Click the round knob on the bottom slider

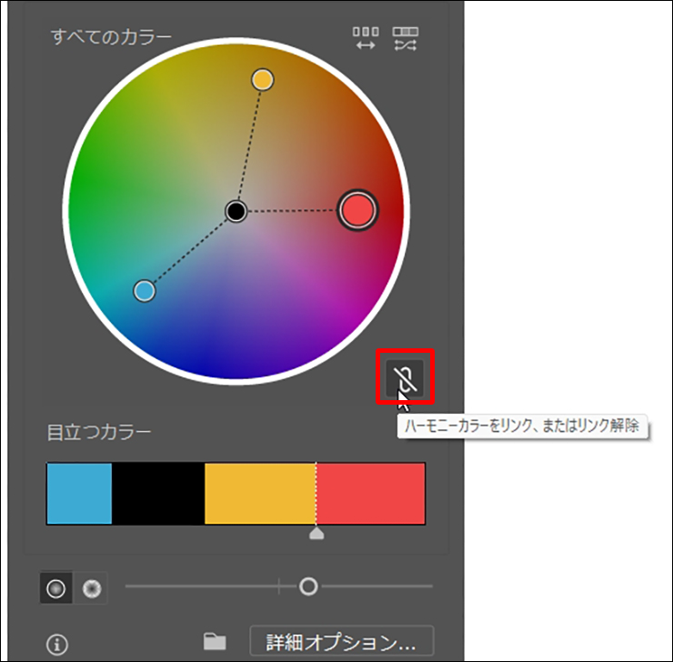308,587
